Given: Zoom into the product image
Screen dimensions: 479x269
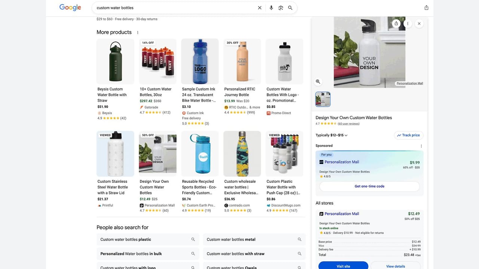Looking at the screenshot, I should [x=318, y=81].
